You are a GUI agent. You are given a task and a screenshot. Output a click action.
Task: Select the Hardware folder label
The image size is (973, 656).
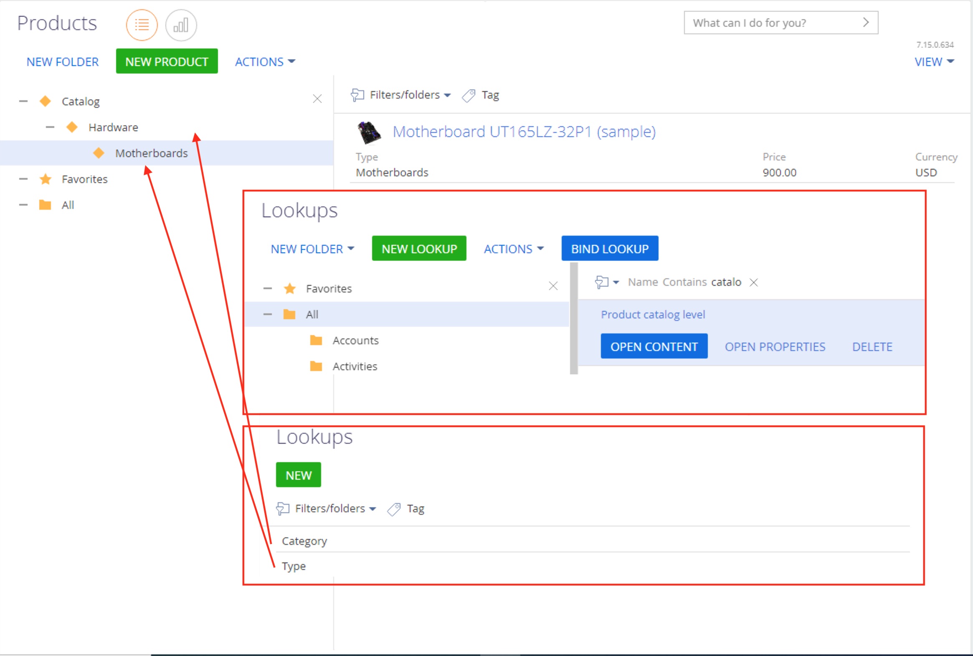point(113,127)
